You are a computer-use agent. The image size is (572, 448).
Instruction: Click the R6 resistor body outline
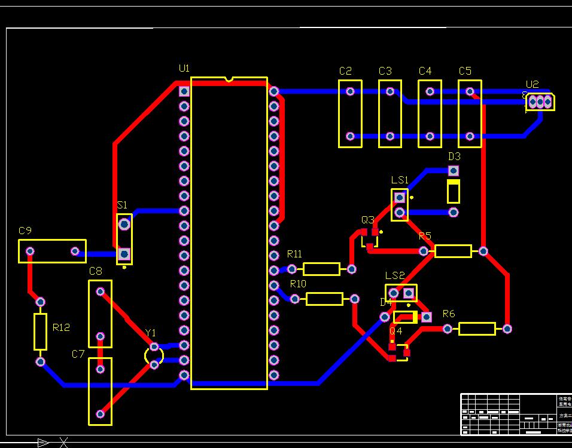tap(477, 329)
